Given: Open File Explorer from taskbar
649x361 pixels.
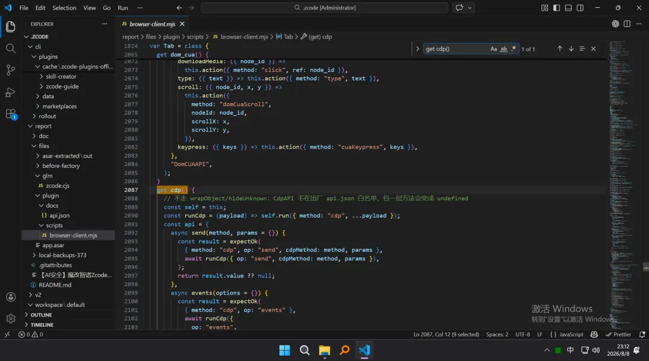Looking at the screenshot, I should point(324,351).
